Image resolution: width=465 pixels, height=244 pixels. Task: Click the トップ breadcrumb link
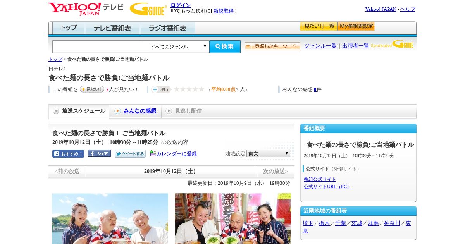(x=55, y=59)
